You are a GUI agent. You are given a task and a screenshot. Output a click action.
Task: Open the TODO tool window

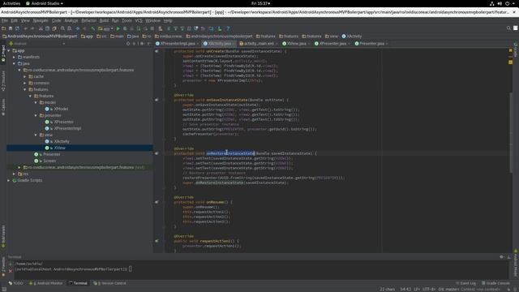(x=16, y=283)
